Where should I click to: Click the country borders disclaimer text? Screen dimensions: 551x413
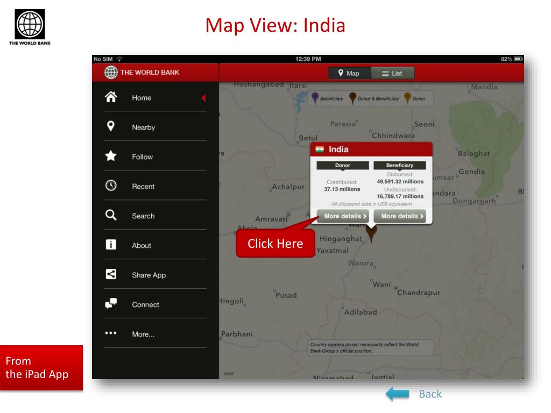[x=364, y=348]
